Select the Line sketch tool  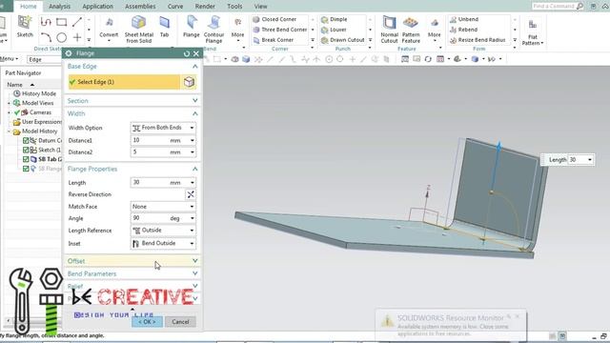[77, 22]
